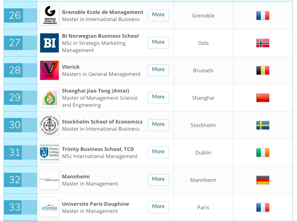Click the Vlerick Business School logo
297x222 pixels.
click(x=49, y=70)
